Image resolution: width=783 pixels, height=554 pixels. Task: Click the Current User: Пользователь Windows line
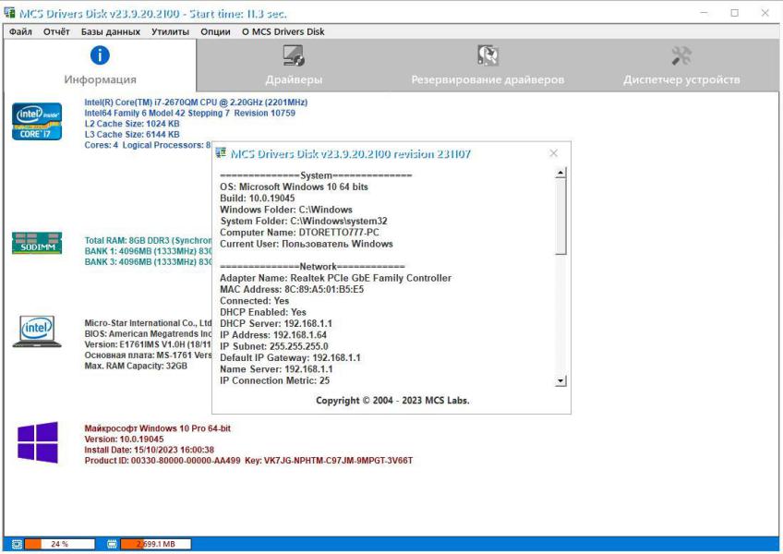pos(307,244)
